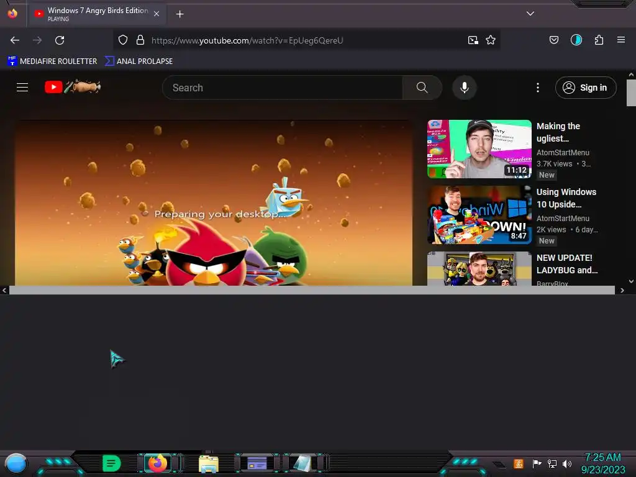636x477 pixels.
Task: Start voice search with the microphone icon
Action: 465,88
